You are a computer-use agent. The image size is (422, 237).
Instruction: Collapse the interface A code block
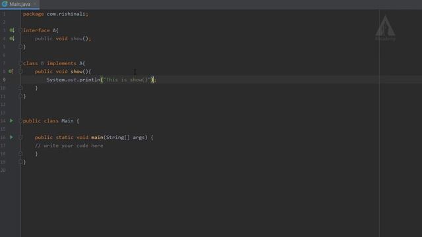[20, 30]
